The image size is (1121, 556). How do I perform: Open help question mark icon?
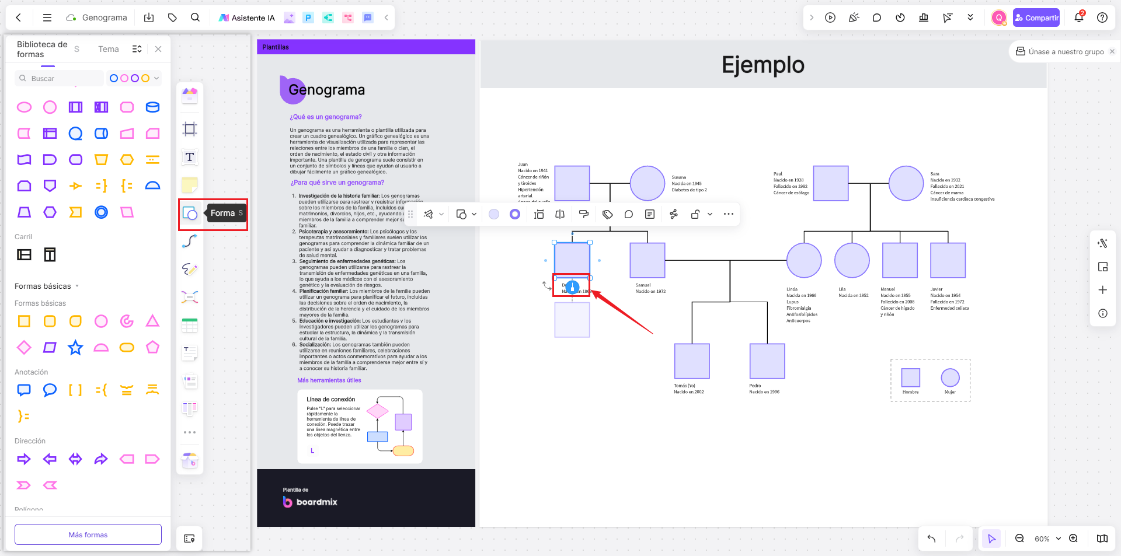point(1102,18)
